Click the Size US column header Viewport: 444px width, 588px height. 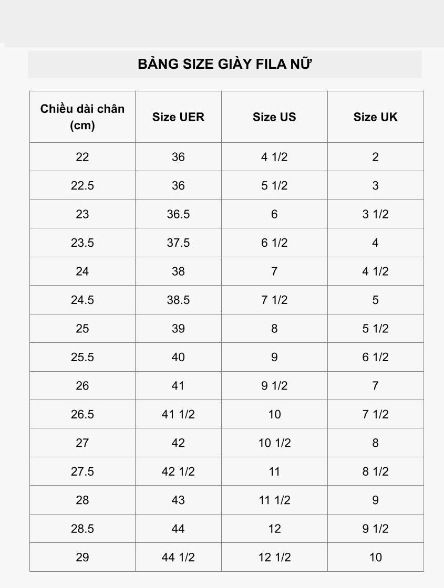(274, 117)
